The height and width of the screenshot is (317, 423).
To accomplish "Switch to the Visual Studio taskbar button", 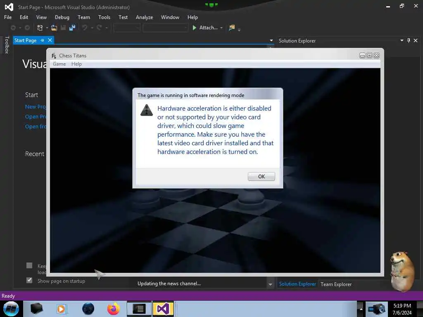I will click(163, 309).
